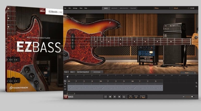The height and width of the screenshot is (111, 201).
Task: Switch to the GROOVES tab
Action: 114,8
